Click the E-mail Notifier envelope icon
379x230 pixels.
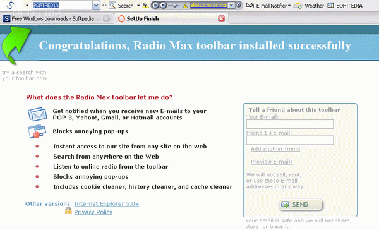[x=250, y=5]
